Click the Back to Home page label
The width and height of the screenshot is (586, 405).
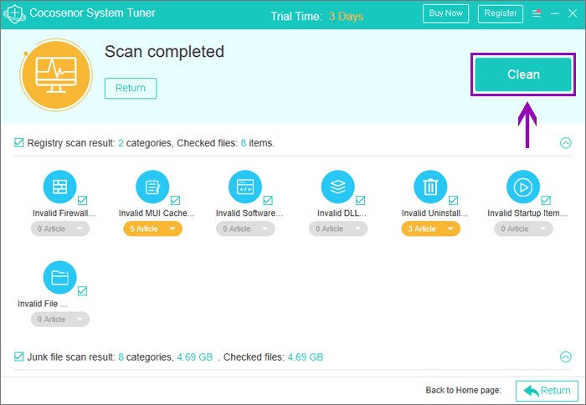(464, 391)
